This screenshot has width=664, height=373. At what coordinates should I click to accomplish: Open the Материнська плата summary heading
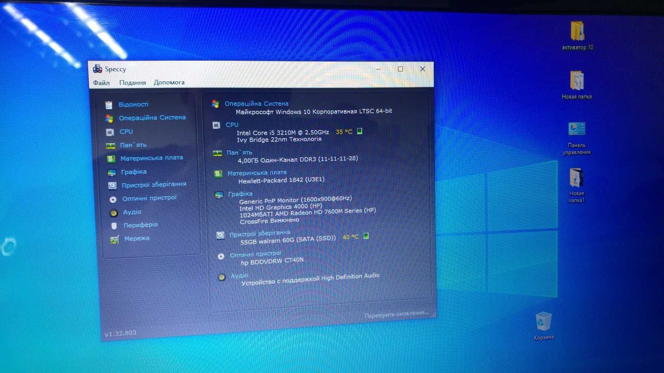coord(257,173)
